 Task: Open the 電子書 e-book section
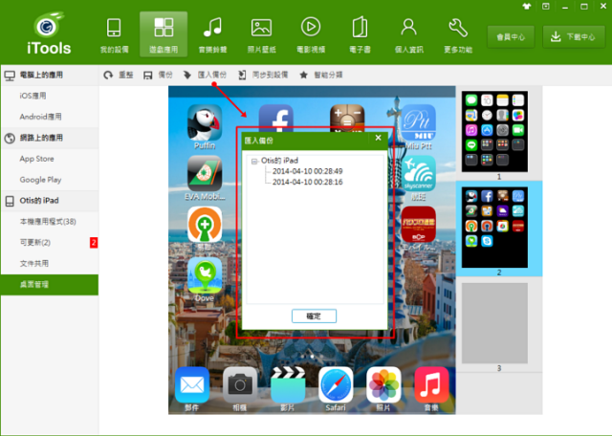[360, 34]
